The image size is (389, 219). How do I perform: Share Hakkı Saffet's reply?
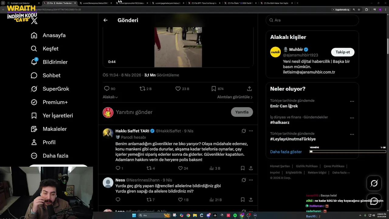pyautogui.click(x=251, y=168)
